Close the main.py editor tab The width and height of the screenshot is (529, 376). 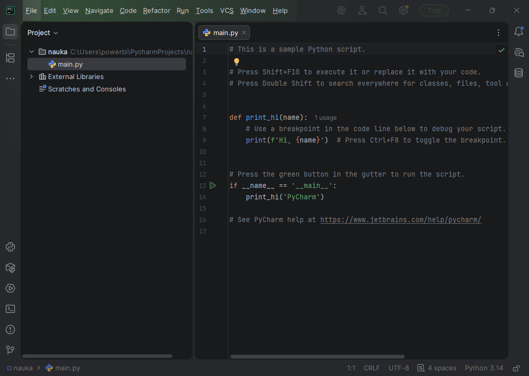[x=244, y=33]
